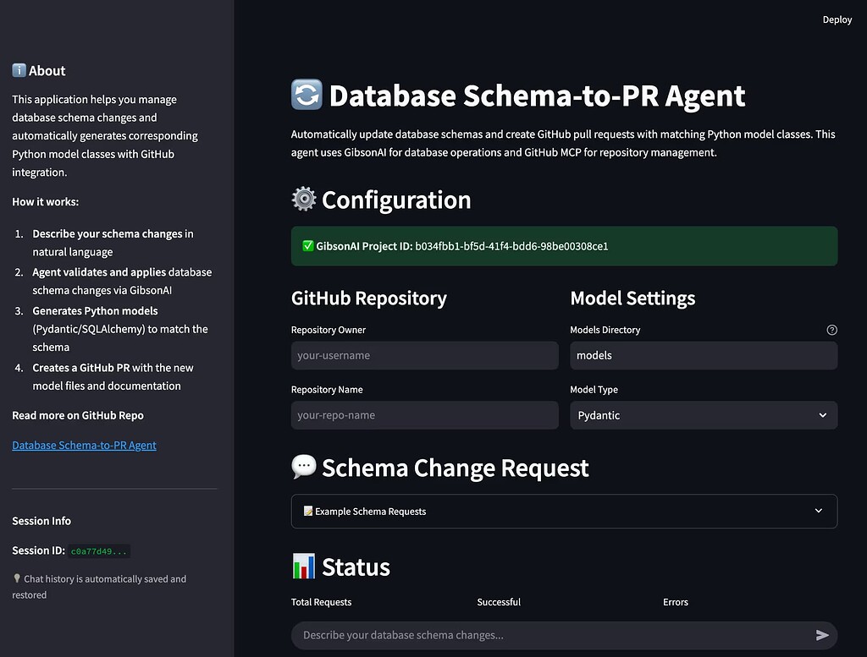Click the speech bubble icon beside Schema Change Request
The image size is (867, 657).
tap(303, 466)
